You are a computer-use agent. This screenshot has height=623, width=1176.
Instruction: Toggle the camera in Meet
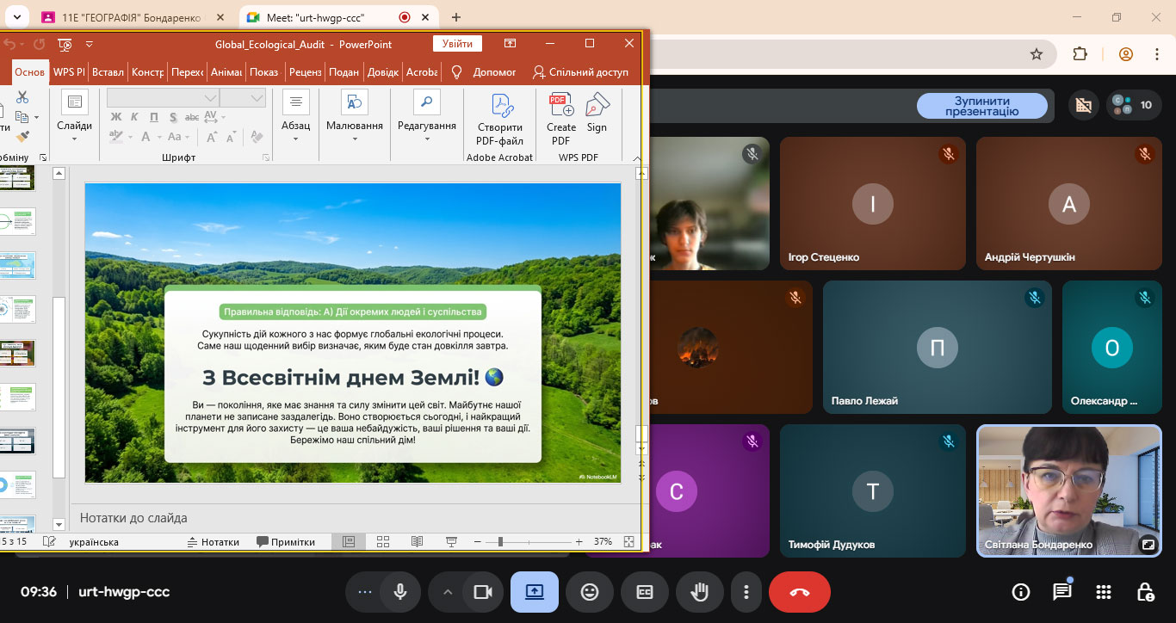(x=482, y=592)
